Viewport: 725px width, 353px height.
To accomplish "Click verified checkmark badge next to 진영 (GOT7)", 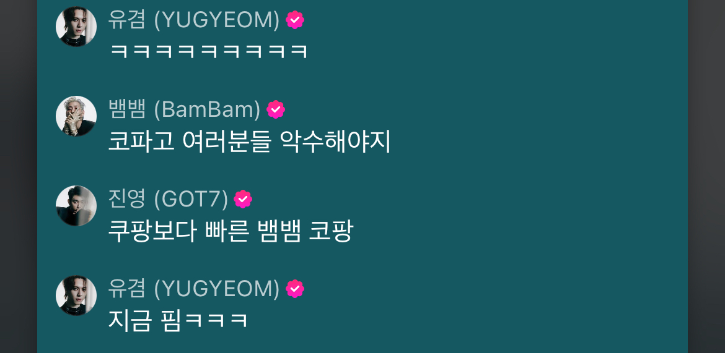I will (243, 199).
